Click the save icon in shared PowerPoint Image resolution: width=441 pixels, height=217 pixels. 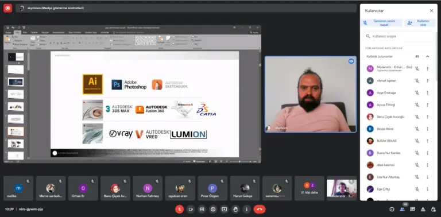point(8,28)
